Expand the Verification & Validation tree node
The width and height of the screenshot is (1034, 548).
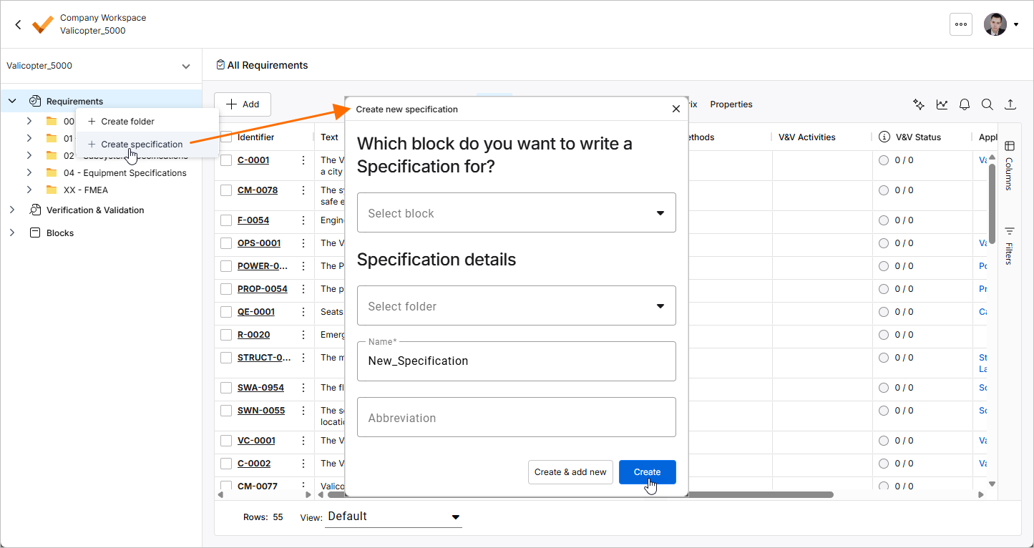12,210
